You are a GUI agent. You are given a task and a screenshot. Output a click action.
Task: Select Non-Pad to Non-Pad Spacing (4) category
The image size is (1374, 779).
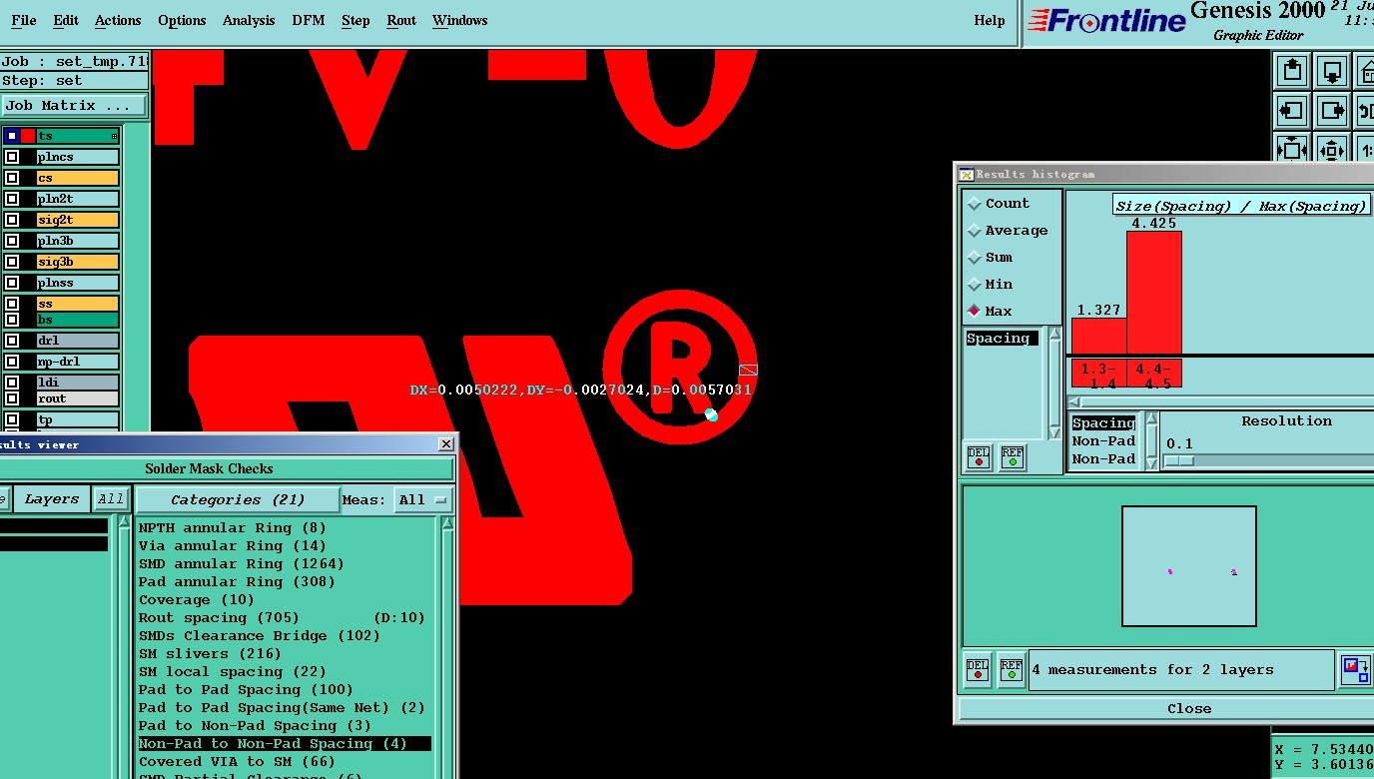tap(285, 743)
